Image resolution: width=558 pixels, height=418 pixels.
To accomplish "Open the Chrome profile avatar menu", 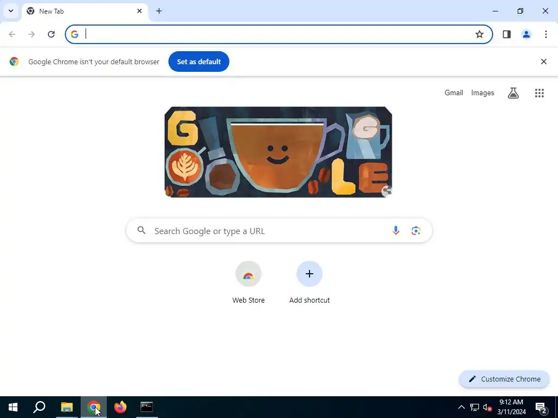I will (x=526, y=34).
